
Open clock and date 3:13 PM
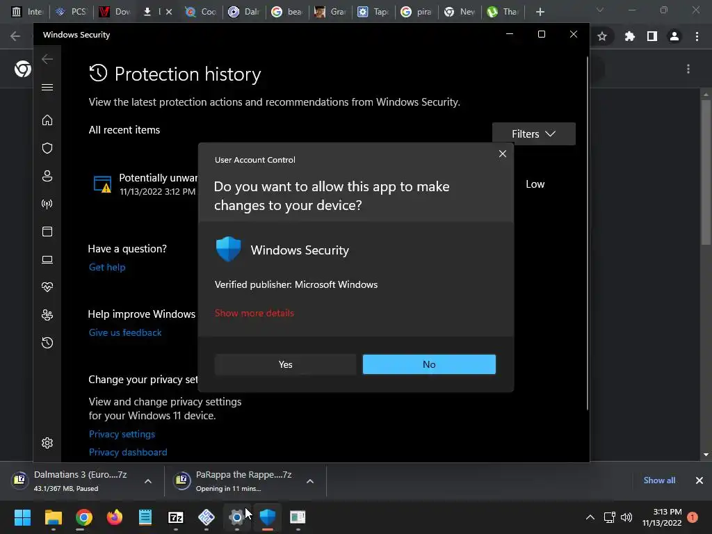point(662,517)
